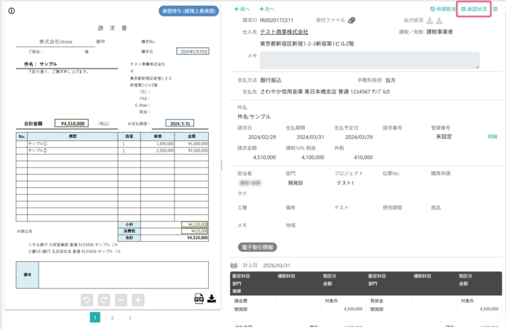Viewport: 506px width, 329px height.
Task: Click the second output status download icon
Action: click(439, 21)
